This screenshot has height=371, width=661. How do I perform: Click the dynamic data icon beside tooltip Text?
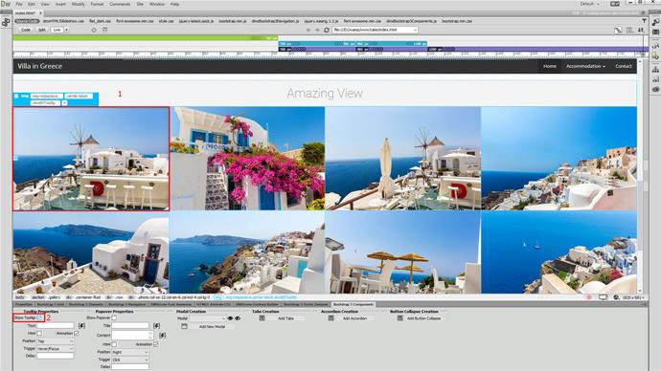coord(81,325)
